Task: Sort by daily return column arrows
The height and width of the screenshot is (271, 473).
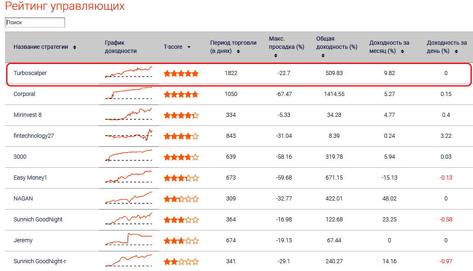Action: (456, 52)
